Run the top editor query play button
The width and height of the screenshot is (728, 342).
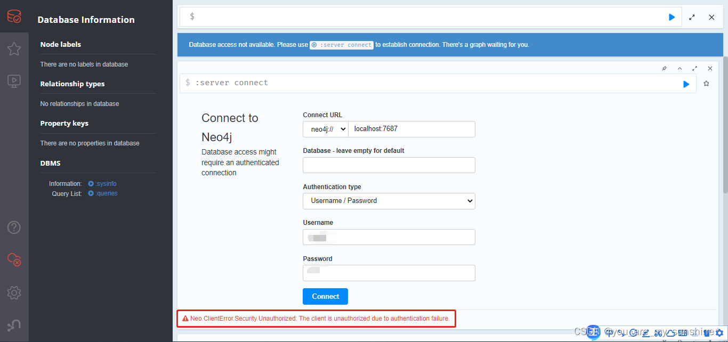(x=672, y=17)
